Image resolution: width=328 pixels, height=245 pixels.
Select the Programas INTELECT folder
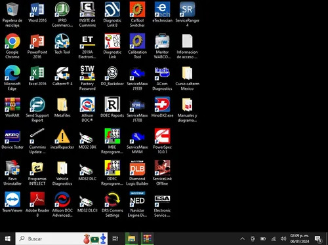click(37, 173)
